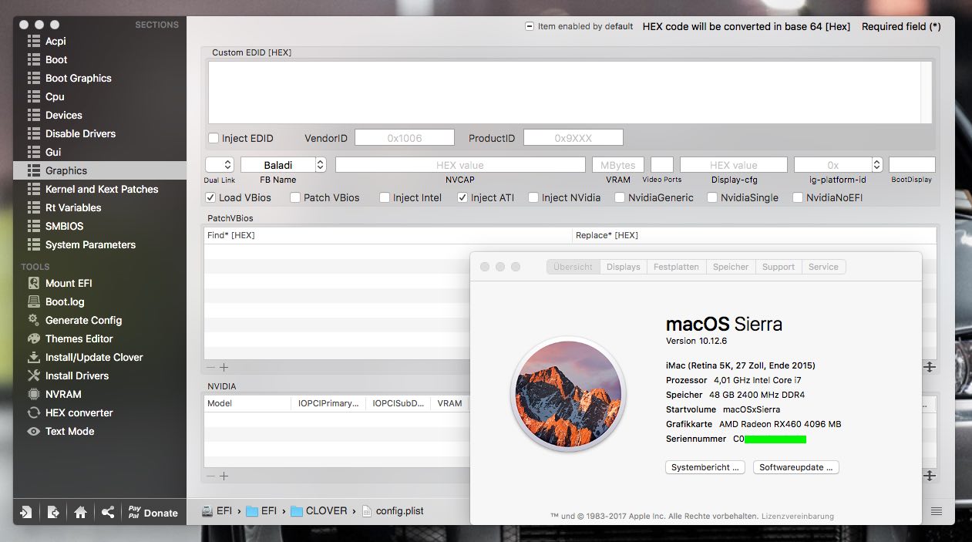Click the home icon in bottom bar

(x=80, y=512)
